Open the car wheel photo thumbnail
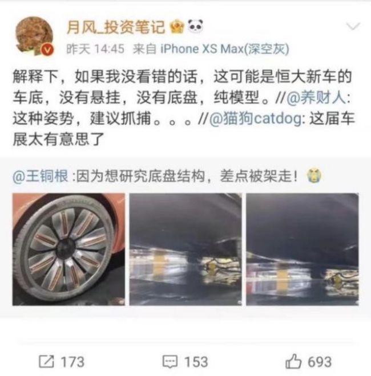This screenshot has height=376, width=371. (68, 249)
